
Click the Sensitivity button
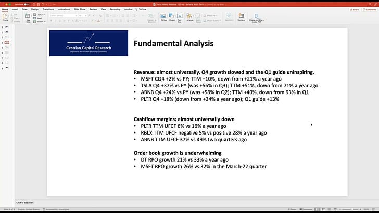[x=229, y=17]
